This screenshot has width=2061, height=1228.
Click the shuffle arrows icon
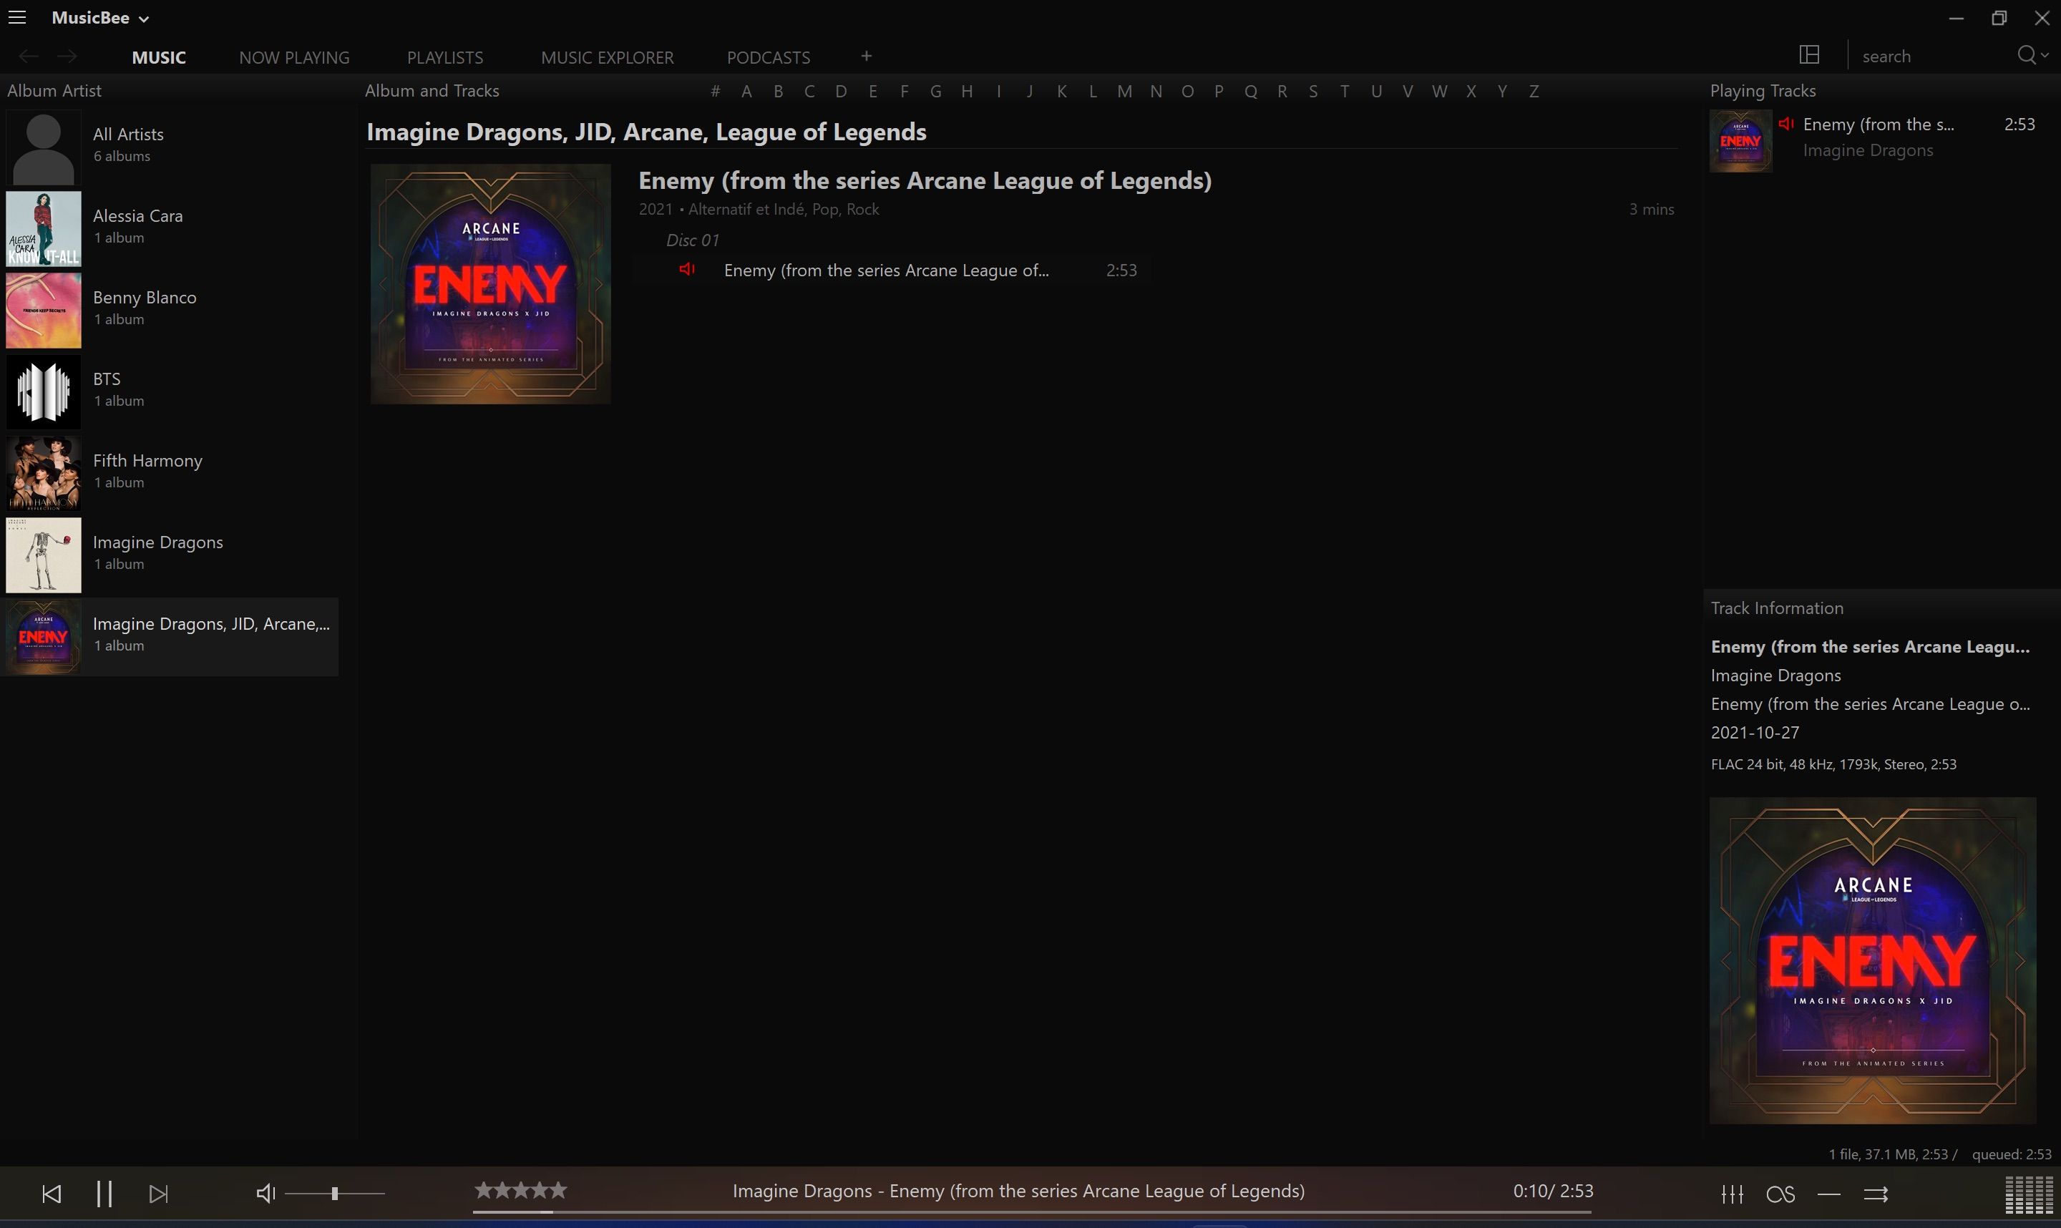tap(1875, 1194)
